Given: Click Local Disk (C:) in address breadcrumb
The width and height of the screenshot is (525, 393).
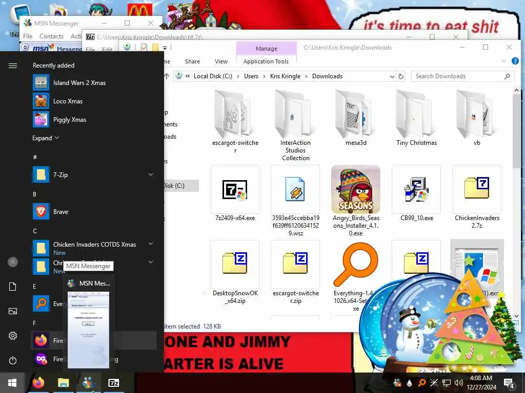Looking at the screenshot, I should pyautogui.click(x=213, y=76).
